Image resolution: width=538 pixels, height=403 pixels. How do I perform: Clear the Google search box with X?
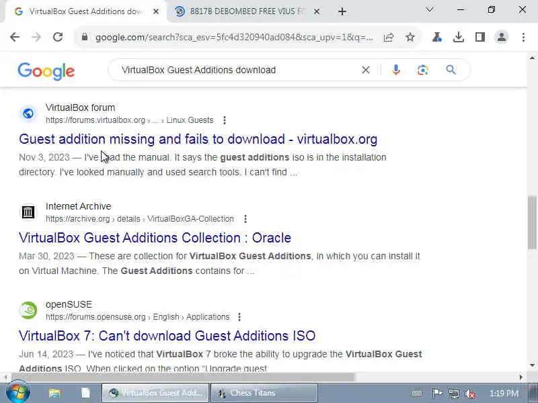click(366, 71)
